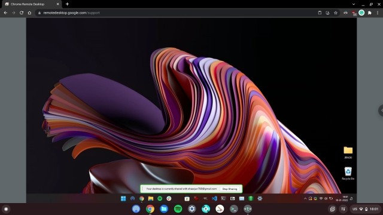383x215 pixels.
Task: Open a new Chrome tab
Action: click(x=67, y=4)
